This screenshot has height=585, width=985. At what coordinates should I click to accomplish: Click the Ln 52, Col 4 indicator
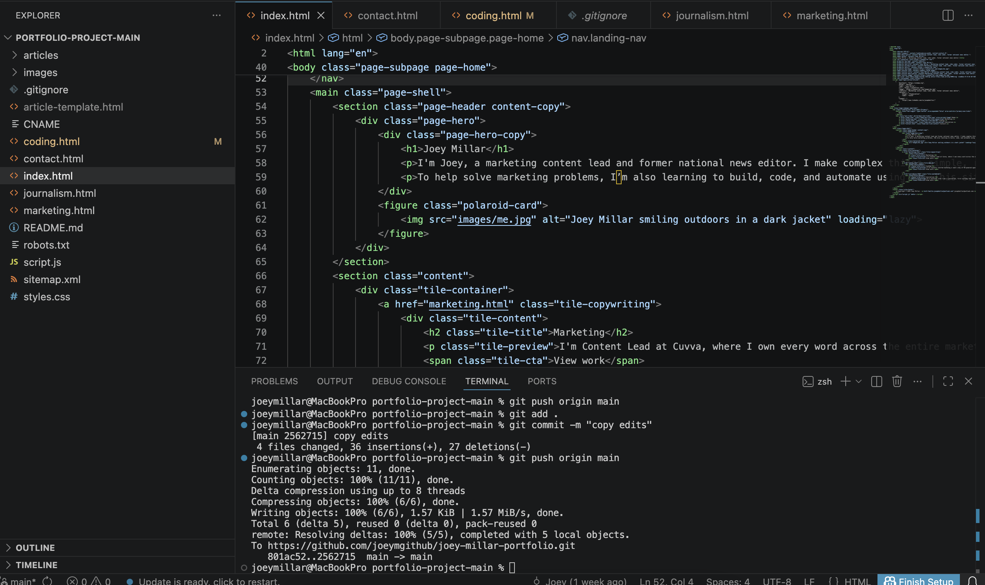point(666,581)
